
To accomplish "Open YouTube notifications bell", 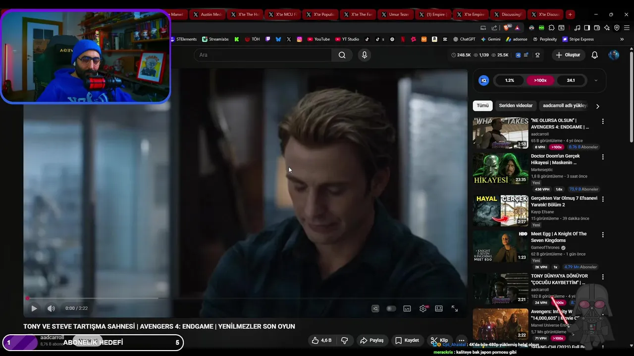I will (595, 55).
